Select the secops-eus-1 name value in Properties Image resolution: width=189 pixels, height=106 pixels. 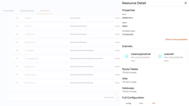pyautogui.click(x=127, y=18)
